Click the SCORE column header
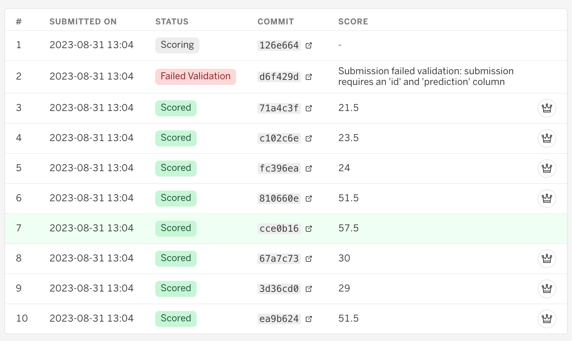The width and height of the screenshot is (572, 341). [x=353, y=22]
